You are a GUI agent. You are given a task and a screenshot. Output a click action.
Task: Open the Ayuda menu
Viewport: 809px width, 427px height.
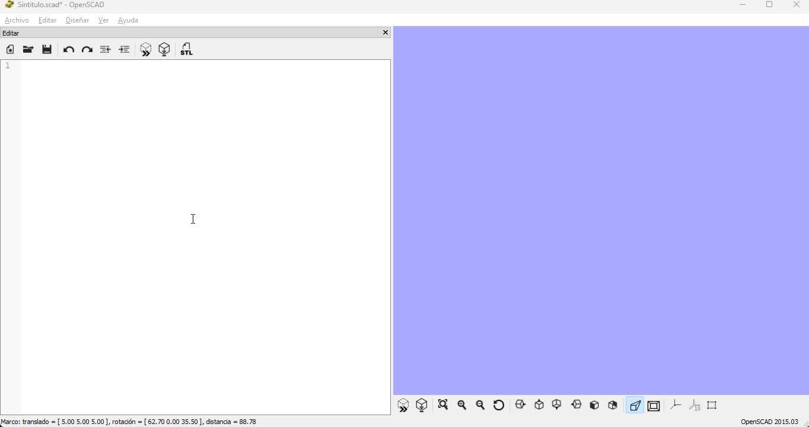tap(128, 20)
